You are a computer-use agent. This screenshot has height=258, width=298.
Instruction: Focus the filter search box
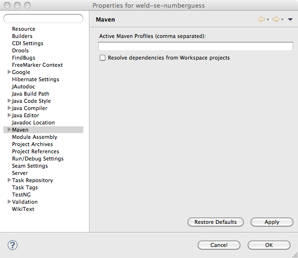coord(43,19)
